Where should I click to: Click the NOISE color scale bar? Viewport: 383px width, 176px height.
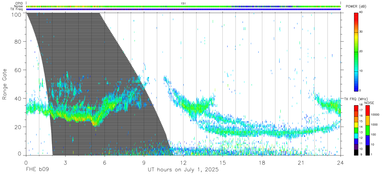(x=368, y=130)
